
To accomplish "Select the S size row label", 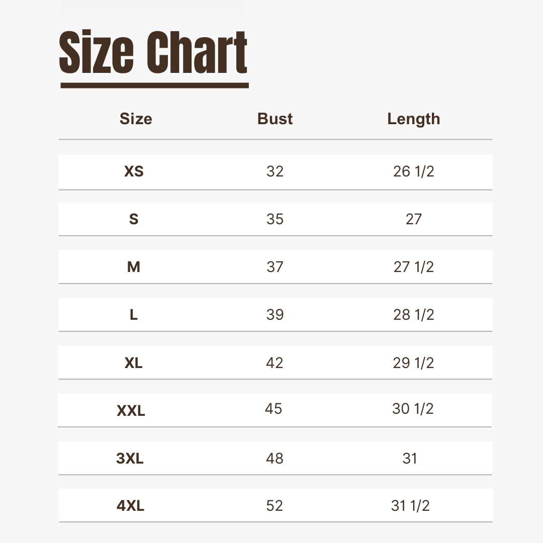I will (134, 219).
